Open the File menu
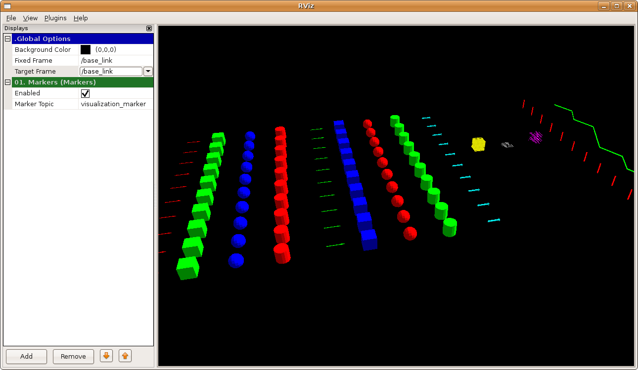 tap(11, 18)
